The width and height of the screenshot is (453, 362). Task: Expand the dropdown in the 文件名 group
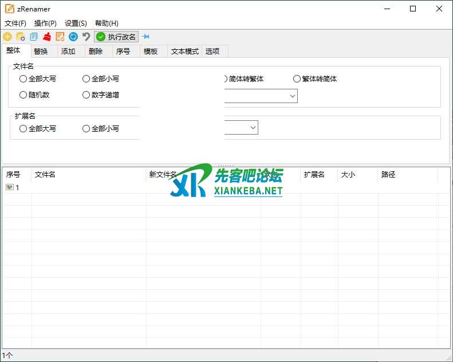coord(292,96)
